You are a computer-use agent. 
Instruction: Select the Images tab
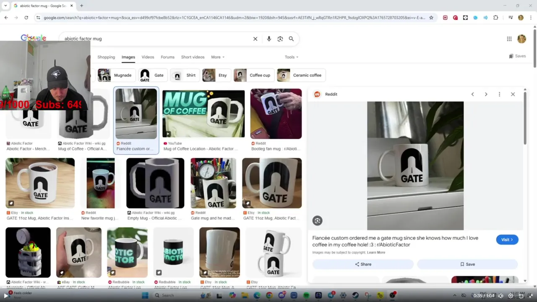128,57
